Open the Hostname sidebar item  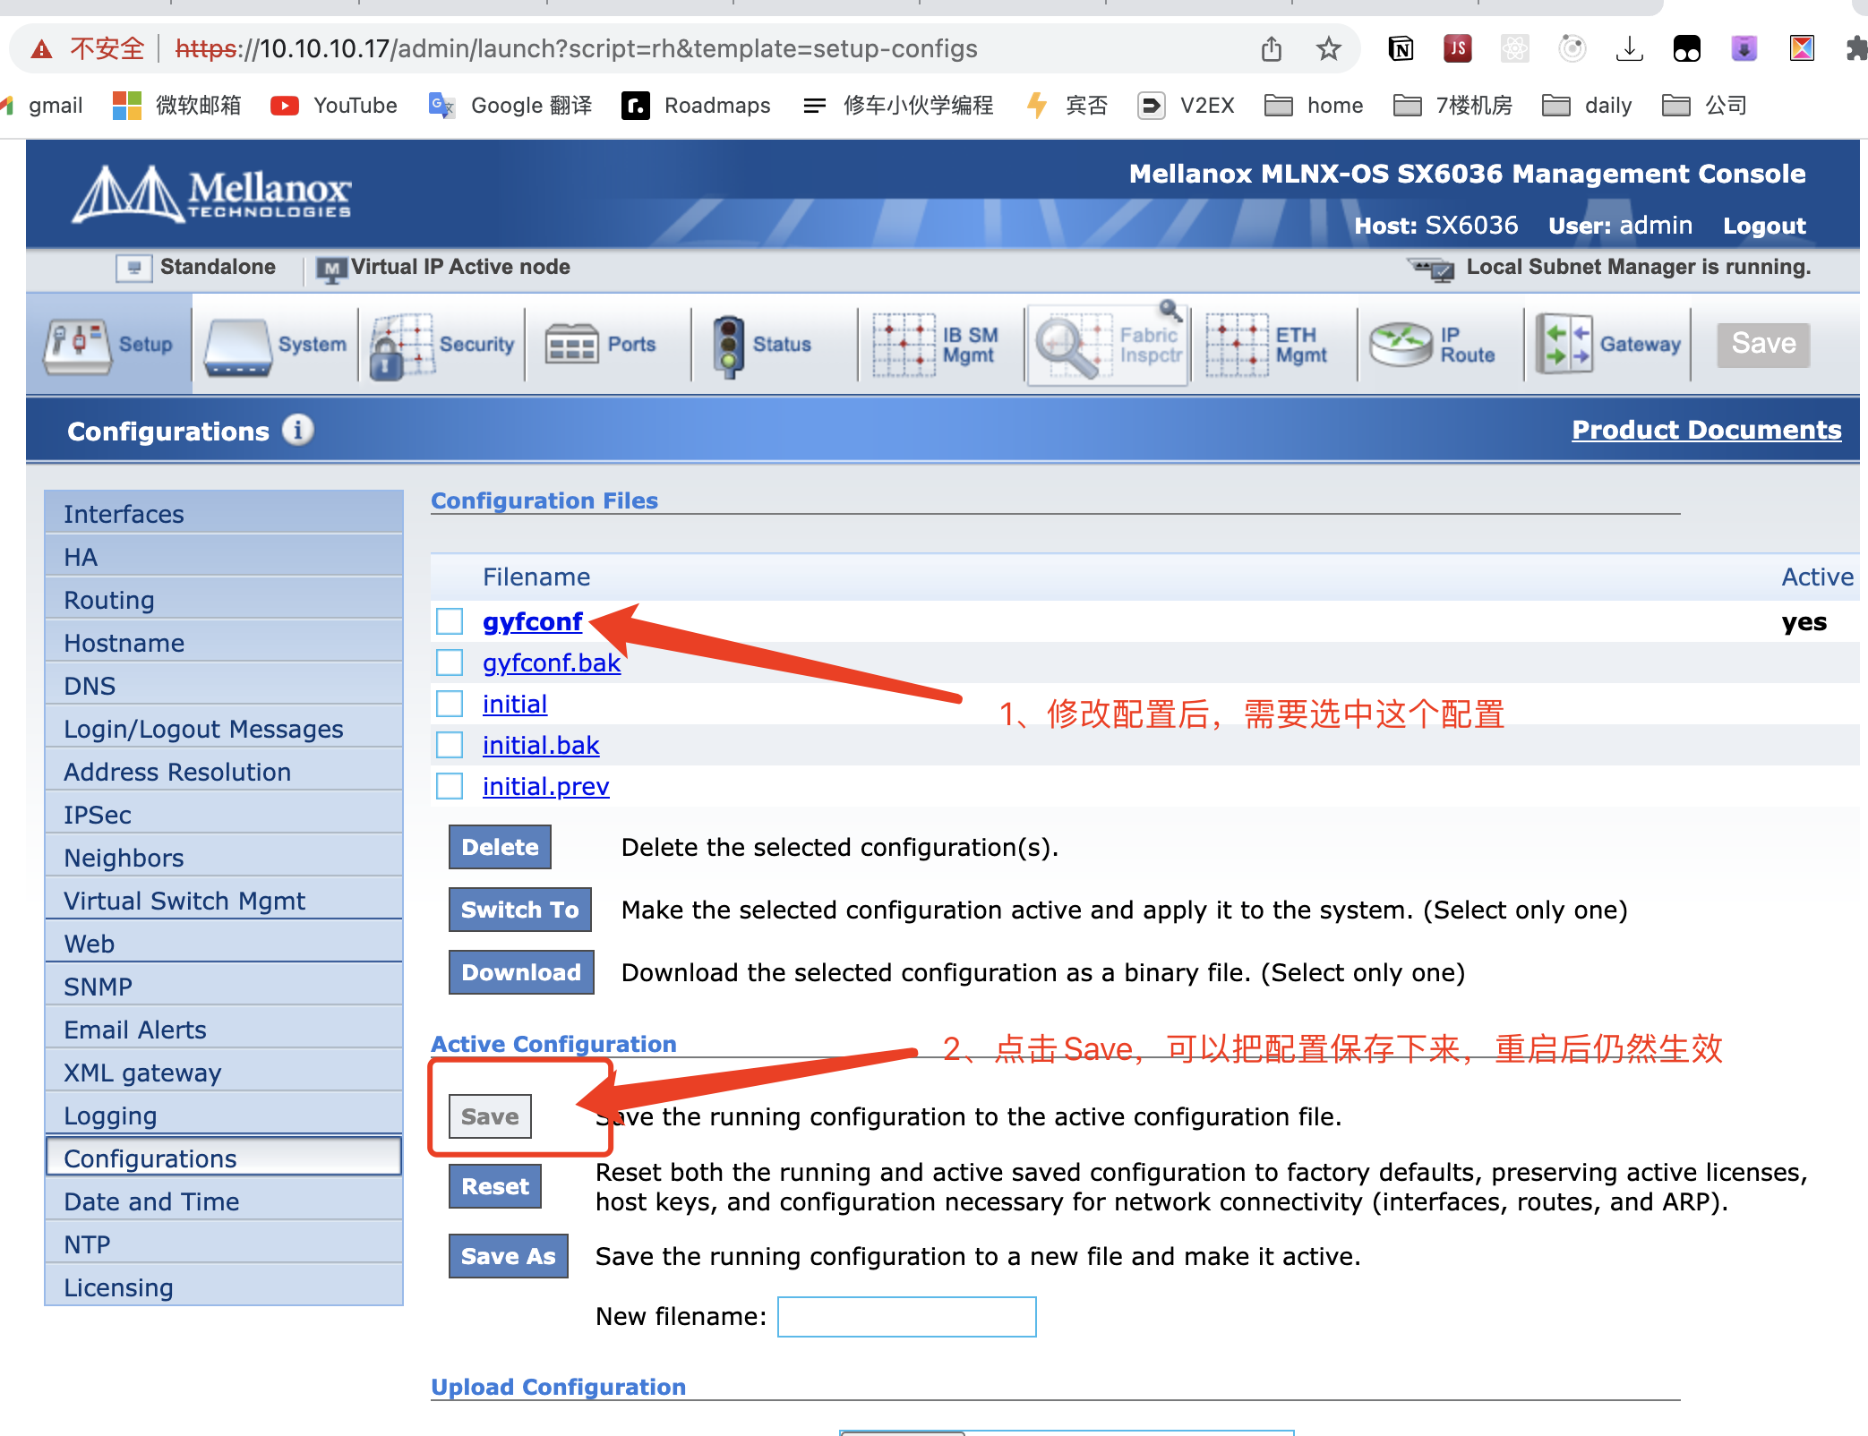point(224,643)
